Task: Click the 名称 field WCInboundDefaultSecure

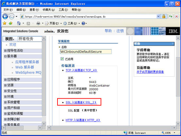Action: [x=86, y=52]
